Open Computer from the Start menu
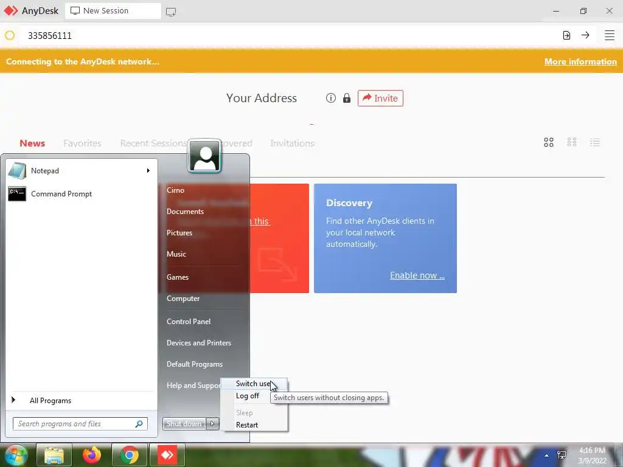 pyautogui.click(x=183, y=299)
